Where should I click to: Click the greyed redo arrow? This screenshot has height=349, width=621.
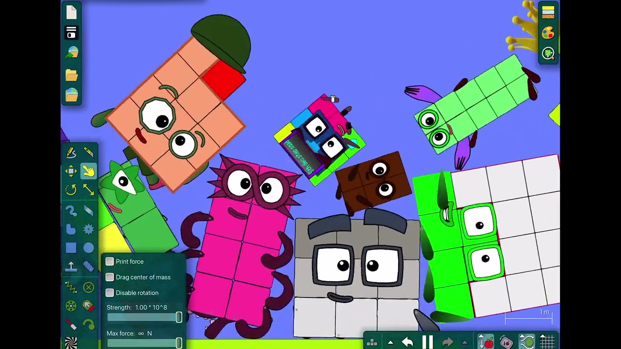pos(447,342)
